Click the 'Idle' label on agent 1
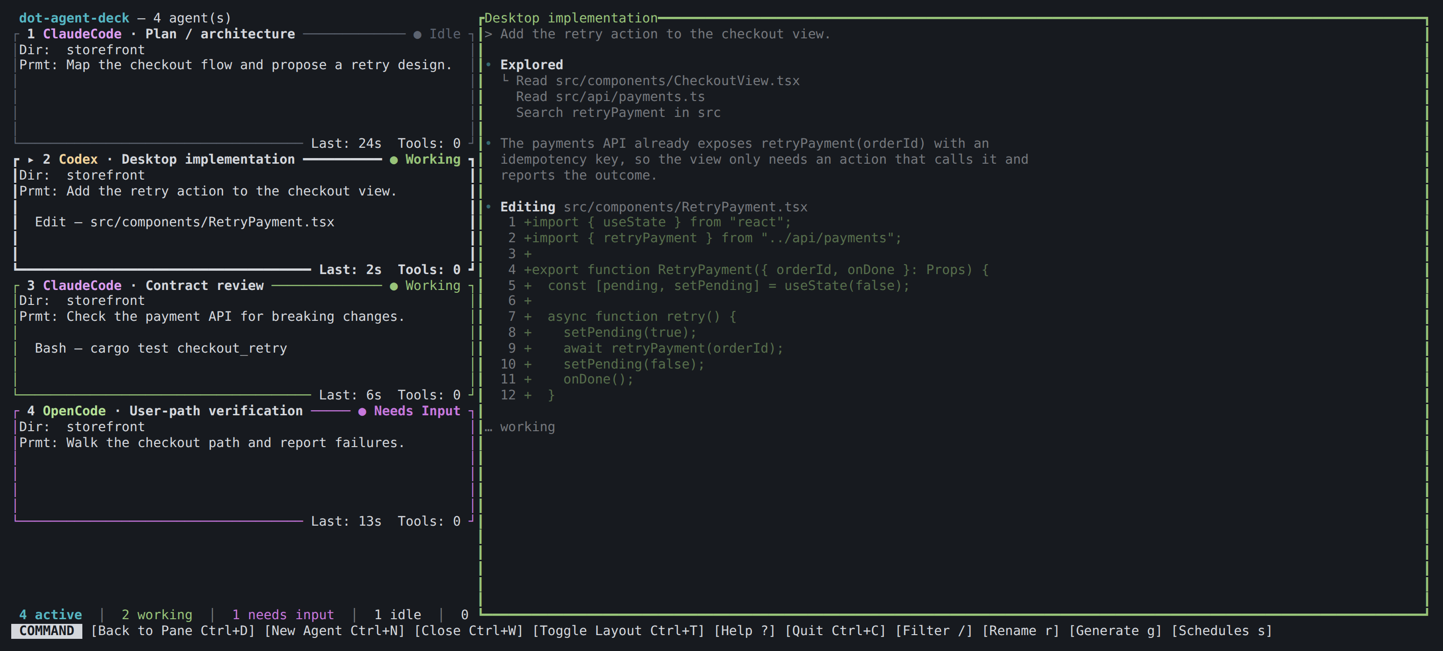Viewport: 1443px width, 651px height. (x=445, y=34)
